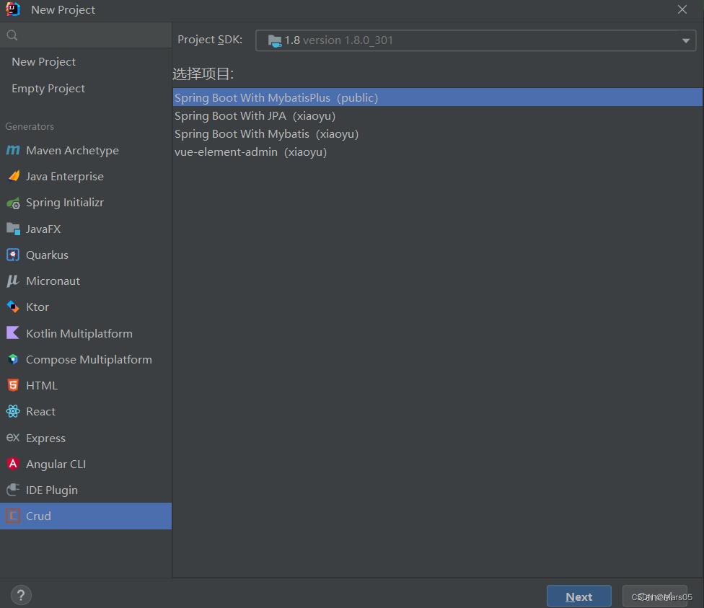The image size is (704, 608).
Task: Choose HTML generator label
Action: click(42, 386)
